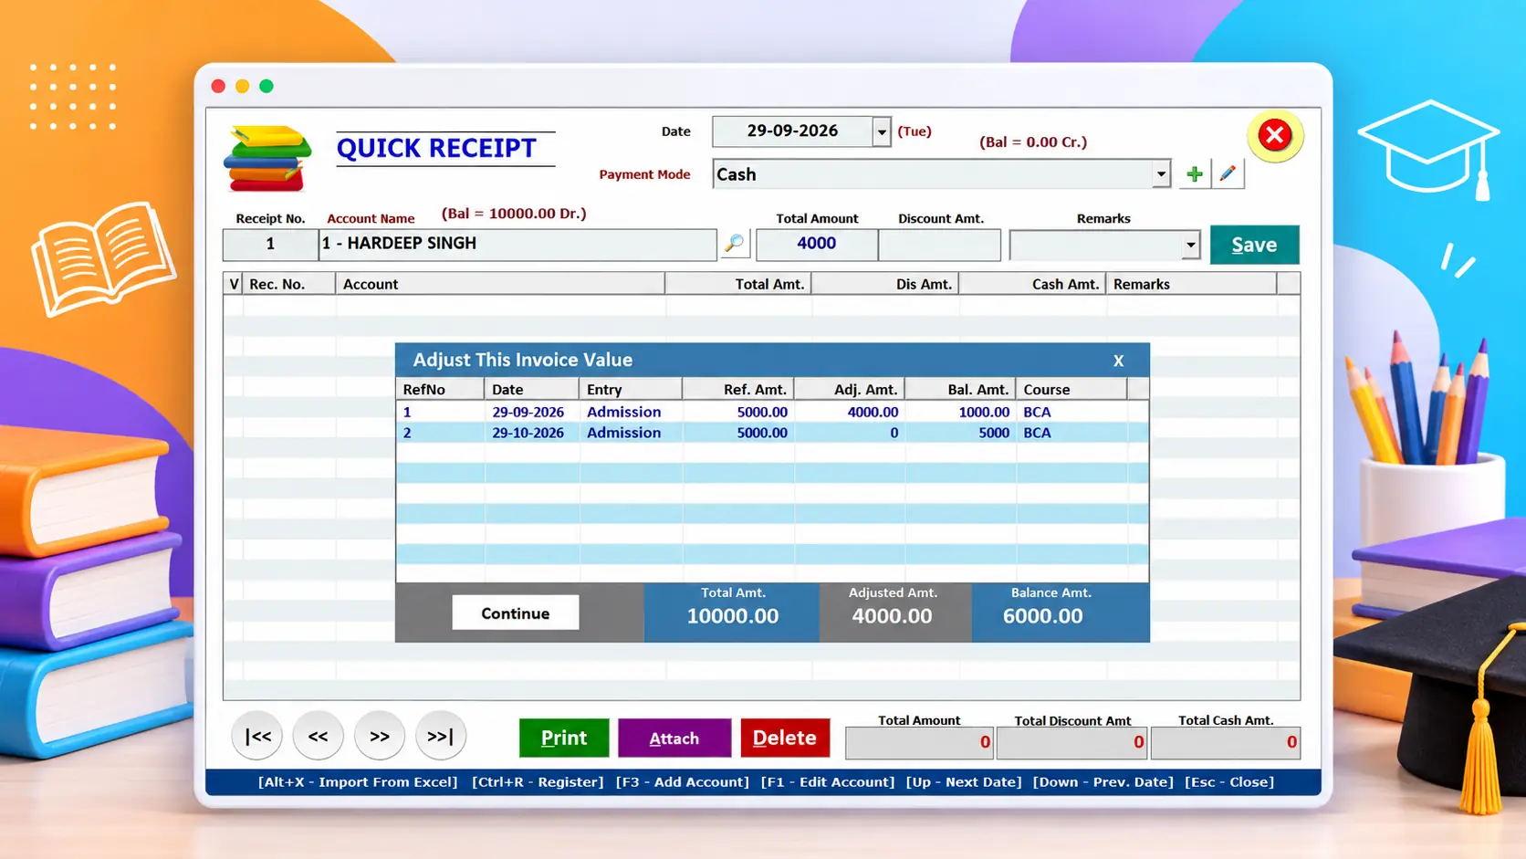
Task: Close Quick Receipt with the red X icon
Action: tap(1274, 136)
